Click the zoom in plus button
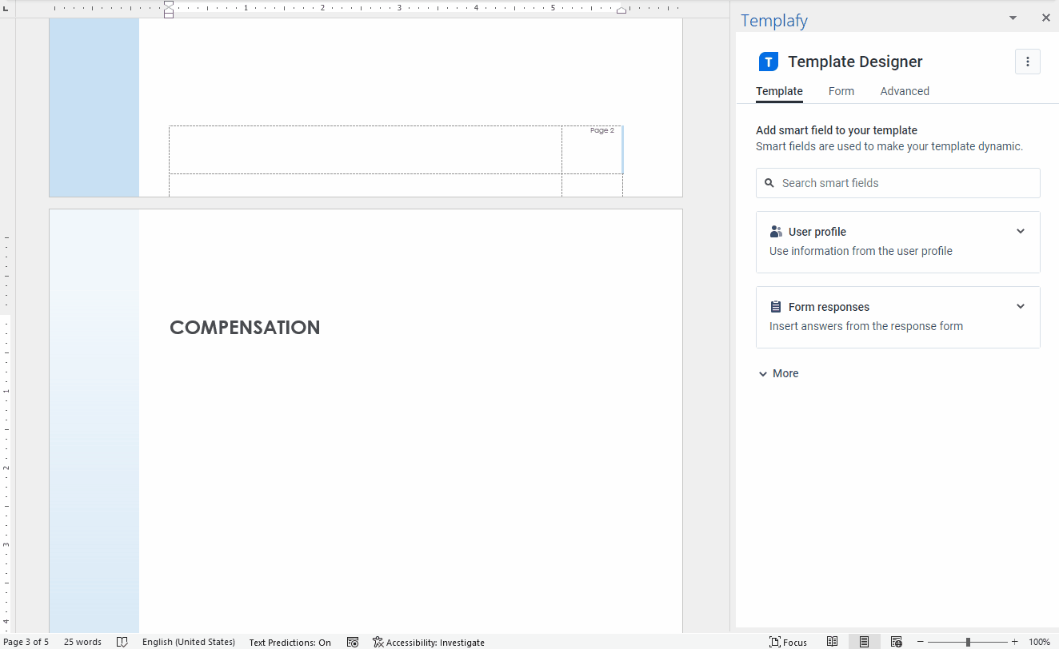 pos(1015,642)
